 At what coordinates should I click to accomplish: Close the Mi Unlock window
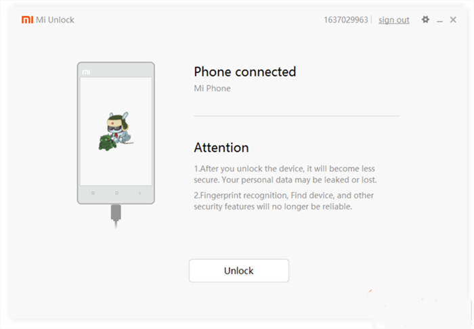[x=453, y=20]
